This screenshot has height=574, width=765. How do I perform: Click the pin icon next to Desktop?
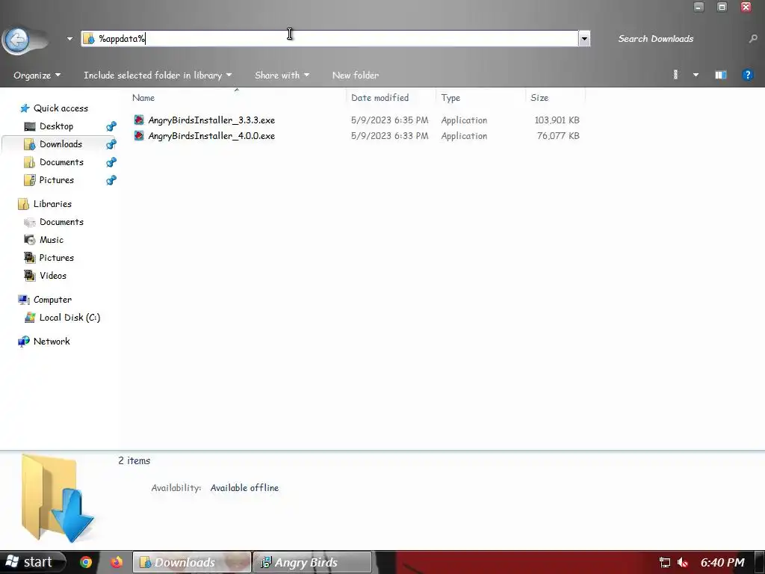pyautogui.click(x=111, y=126)
